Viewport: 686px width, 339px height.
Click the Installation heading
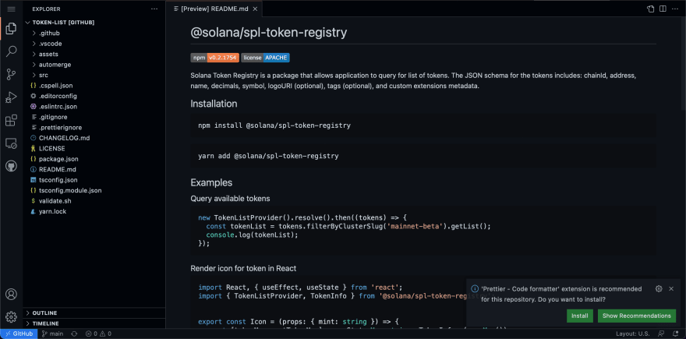(x=214, y=104)
